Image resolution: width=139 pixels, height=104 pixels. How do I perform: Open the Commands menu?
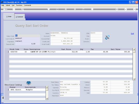click(27, 5)
